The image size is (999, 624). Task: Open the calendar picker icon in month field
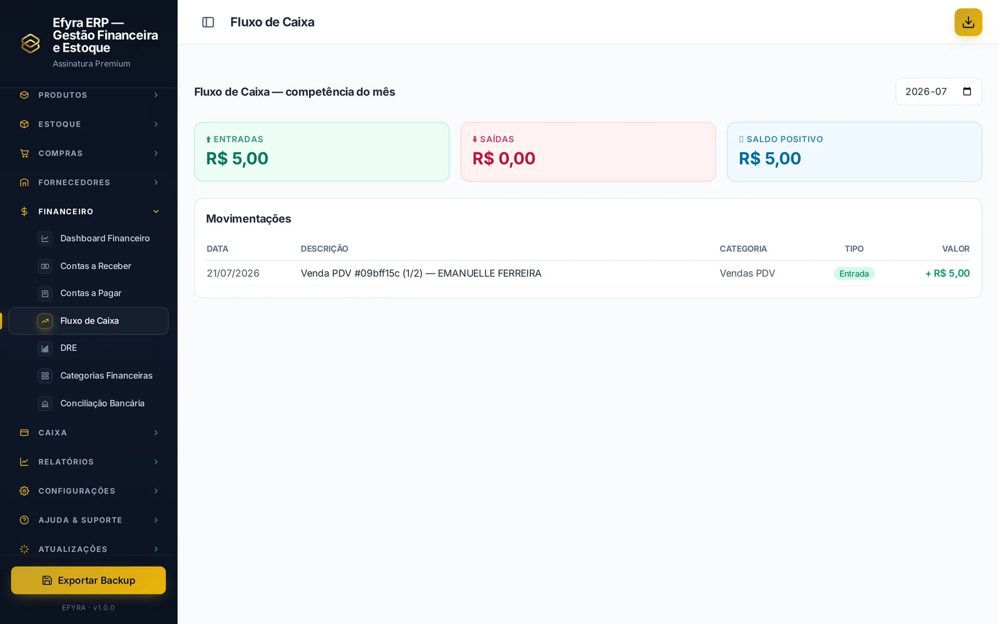pyautogui.click(x=967, y=92)
